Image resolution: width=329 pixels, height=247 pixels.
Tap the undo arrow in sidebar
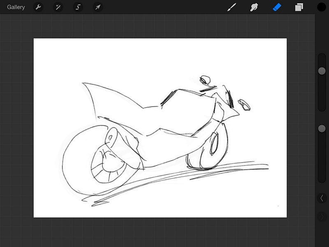point(322,198)
